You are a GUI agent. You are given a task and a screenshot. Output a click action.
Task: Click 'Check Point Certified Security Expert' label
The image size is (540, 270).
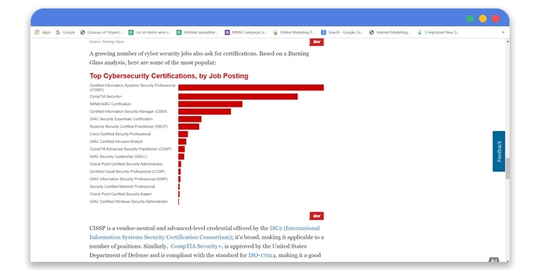121,194
